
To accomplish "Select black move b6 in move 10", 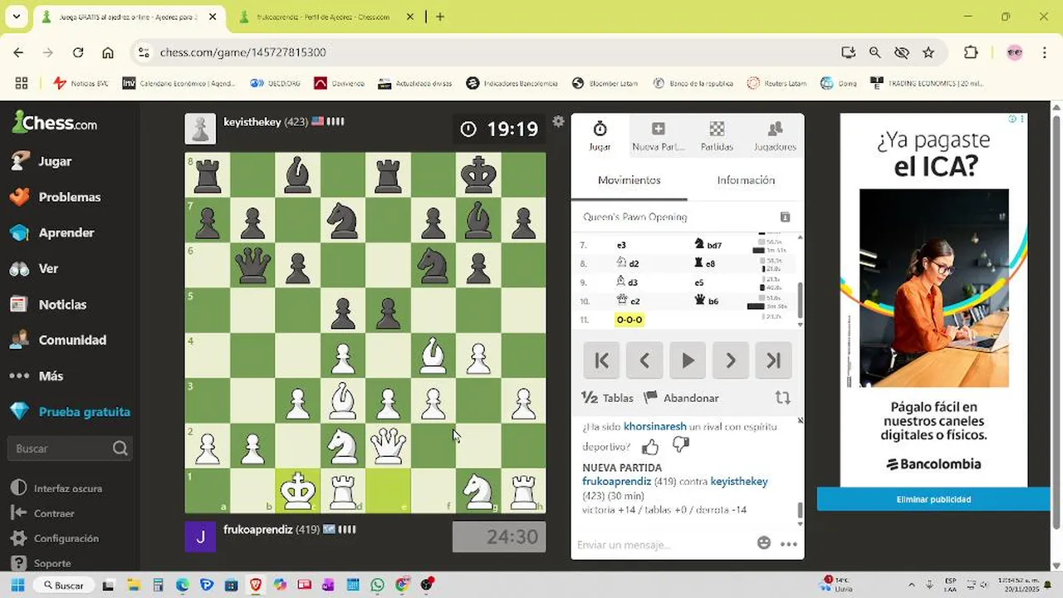I will coord(708,301).
